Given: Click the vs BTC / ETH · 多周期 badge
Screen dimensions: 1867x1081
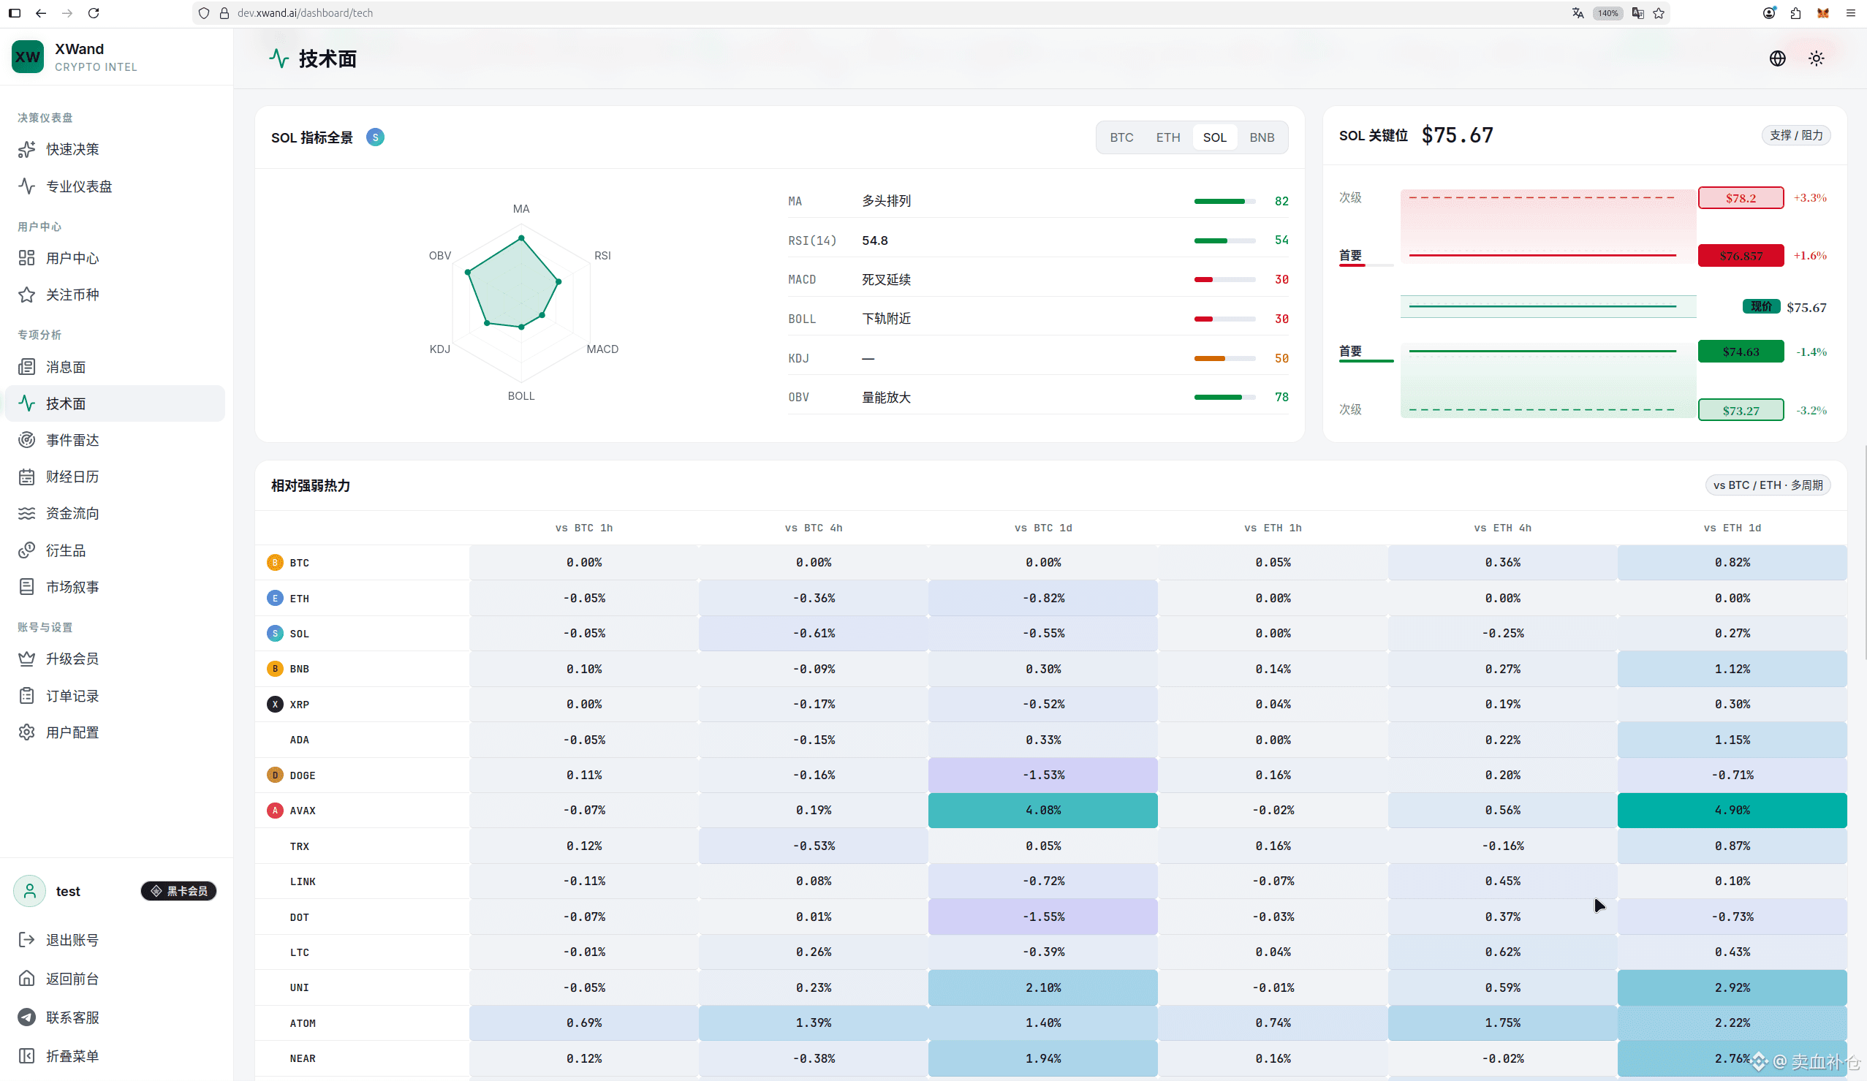Looking at the screenshot, I should [1768, 485].
